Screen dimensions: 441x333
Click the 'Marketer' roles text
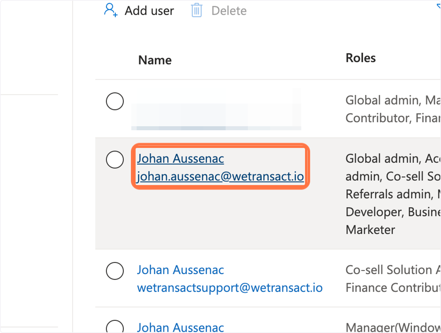(x=370, y=230)
